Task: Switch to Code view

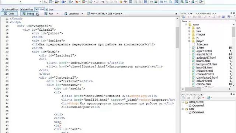Action: coord(9,14)
